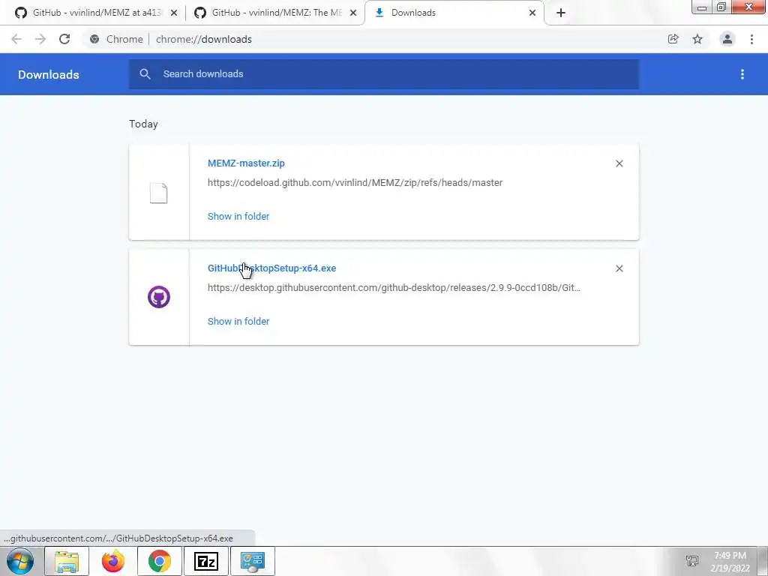Viewport: 768px width, 576px height.
Task: Click the share page icon in address bar
Action: pyautogui.click(x=673, y=39)
